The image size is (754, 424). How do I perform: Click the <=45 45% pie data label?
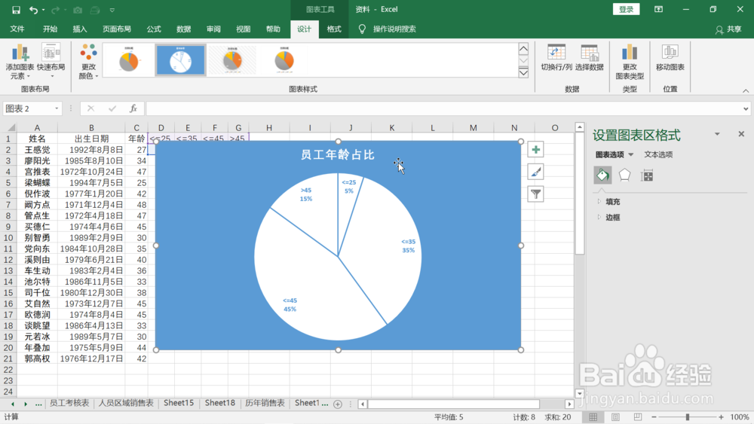(290, 305)
